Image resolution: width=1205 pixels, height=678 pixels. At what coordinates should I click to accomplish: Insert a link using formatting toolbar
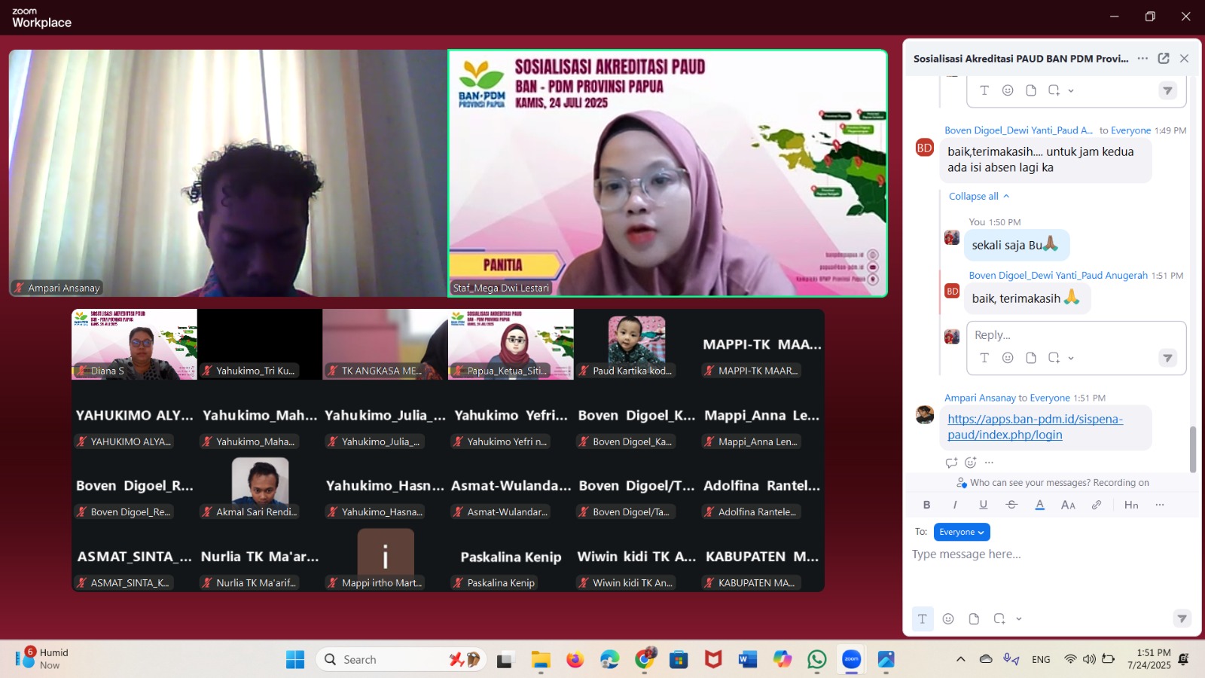coord(1097,505)
